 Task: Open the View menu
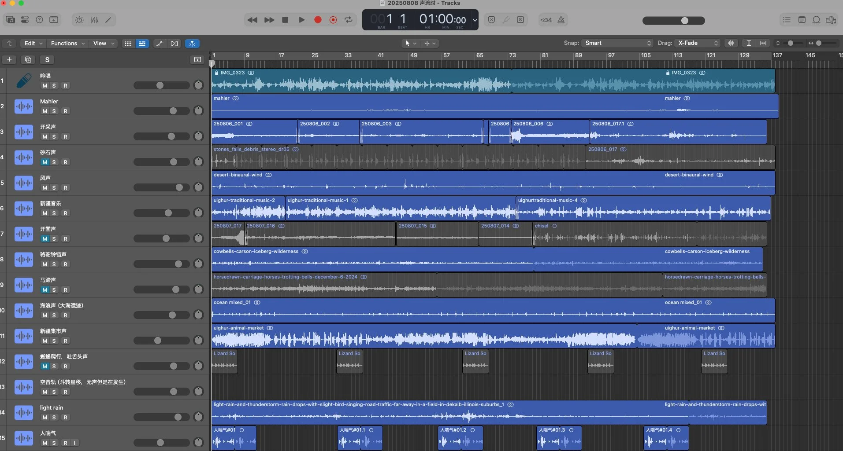click(x=104, y=43)
